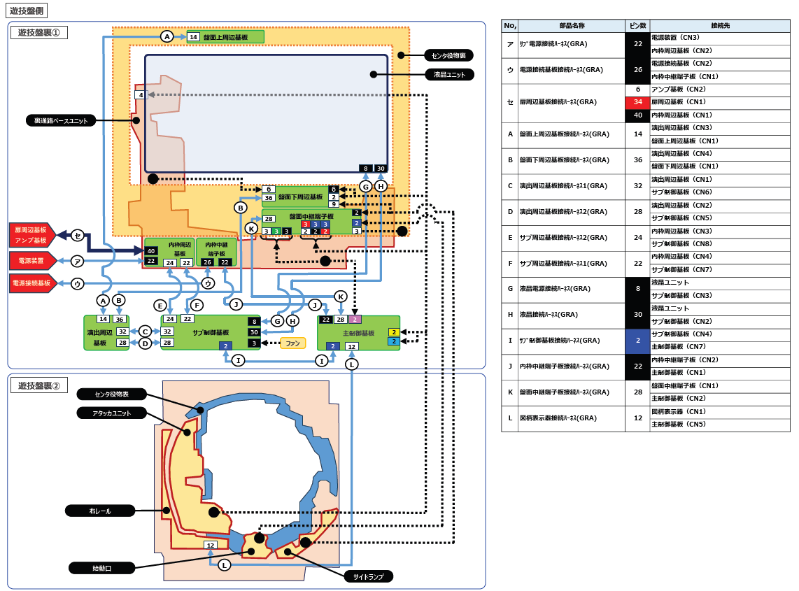Click circled I marker under 主制御基板

click(x=322, y=361)
